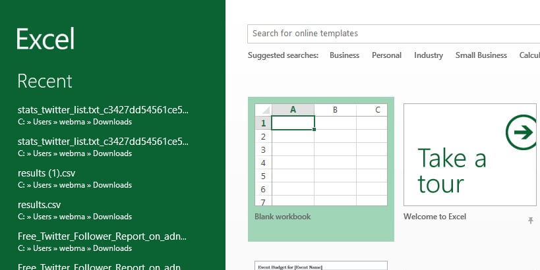
Task: Open the Blank workbook template thumbnail
Action: tap(321, 155)
